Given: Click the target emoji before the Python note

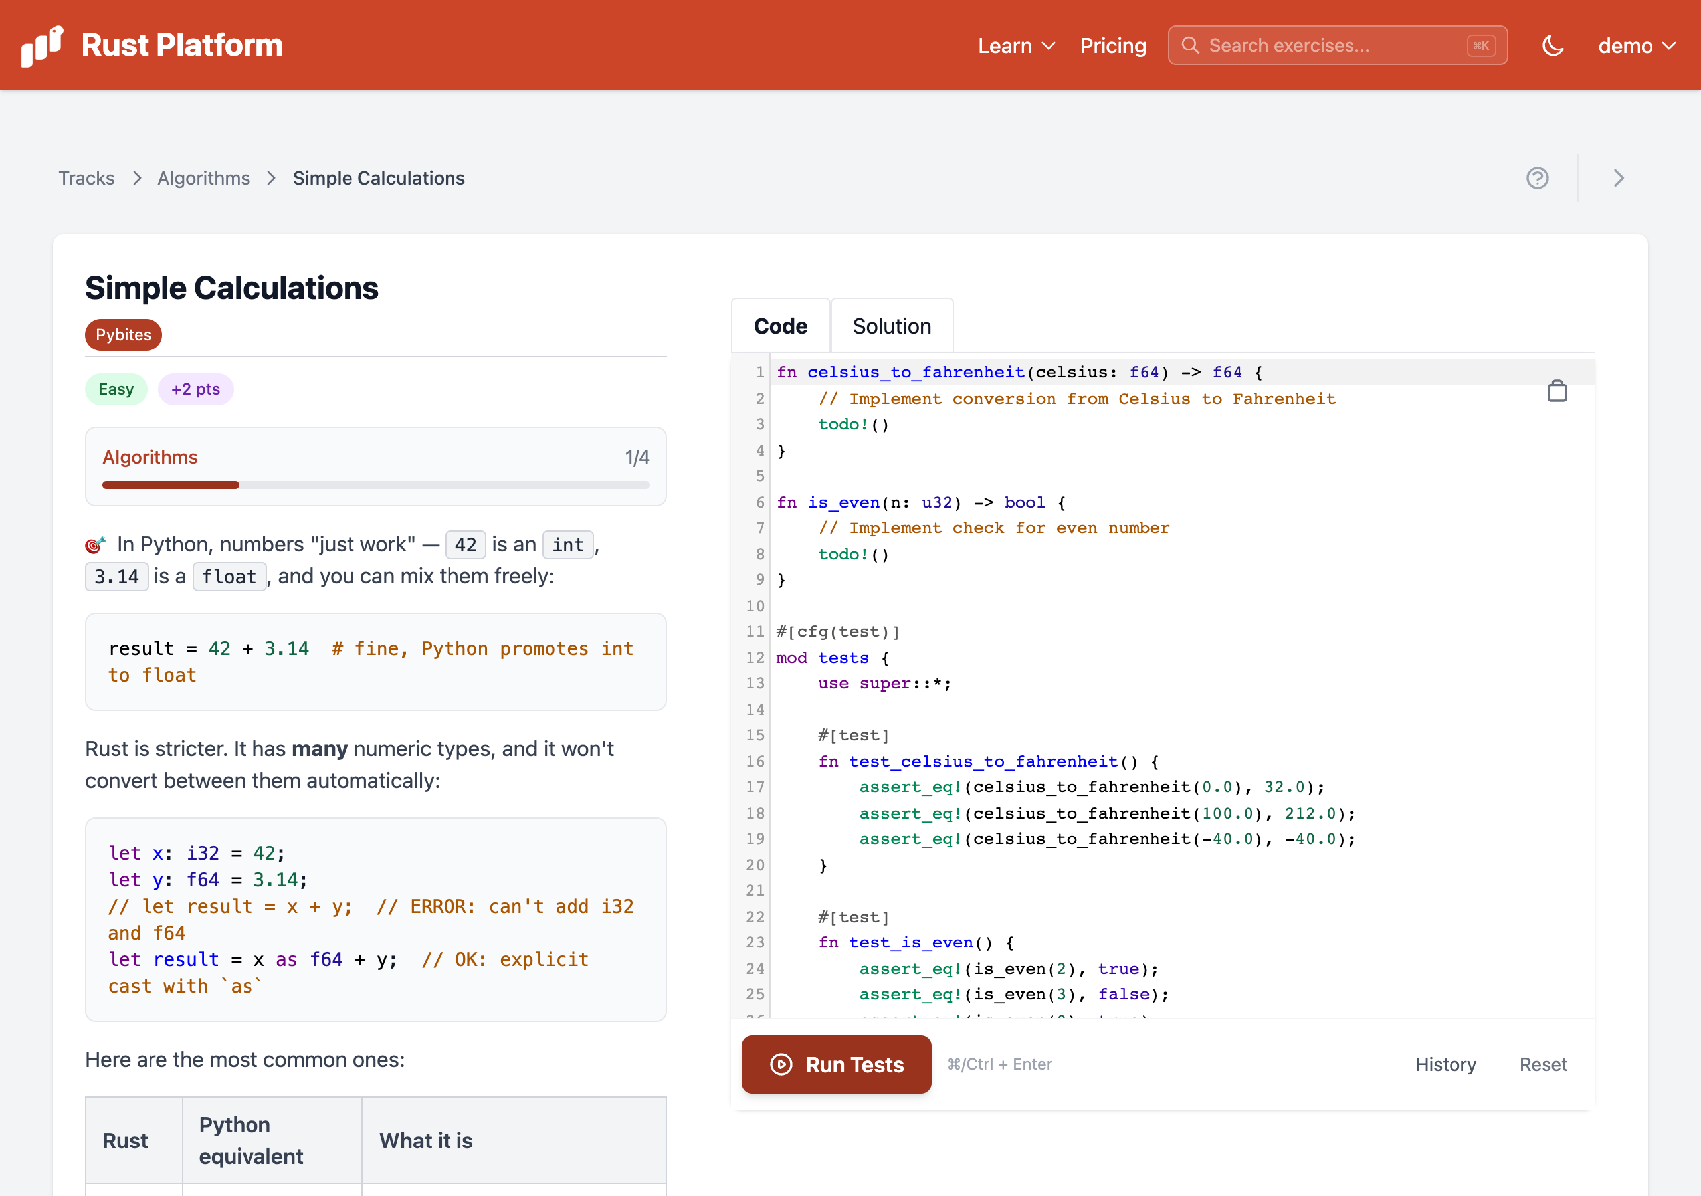Looking at the screenshot, I should pos(95,544).
